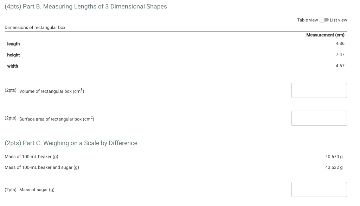Click the Volume of rectangular box input field

319,90
